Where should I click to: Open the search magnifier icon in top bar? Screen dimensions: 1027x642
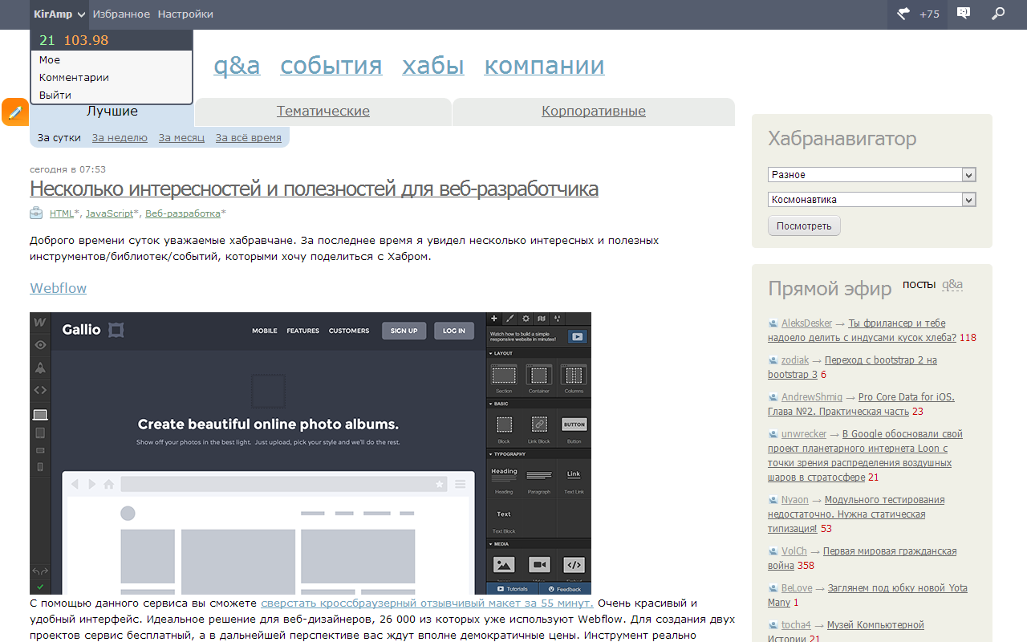pos(998,14)
